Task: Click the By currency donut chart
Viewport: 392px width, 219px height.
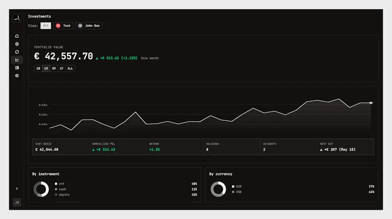Action: [218, 189]
